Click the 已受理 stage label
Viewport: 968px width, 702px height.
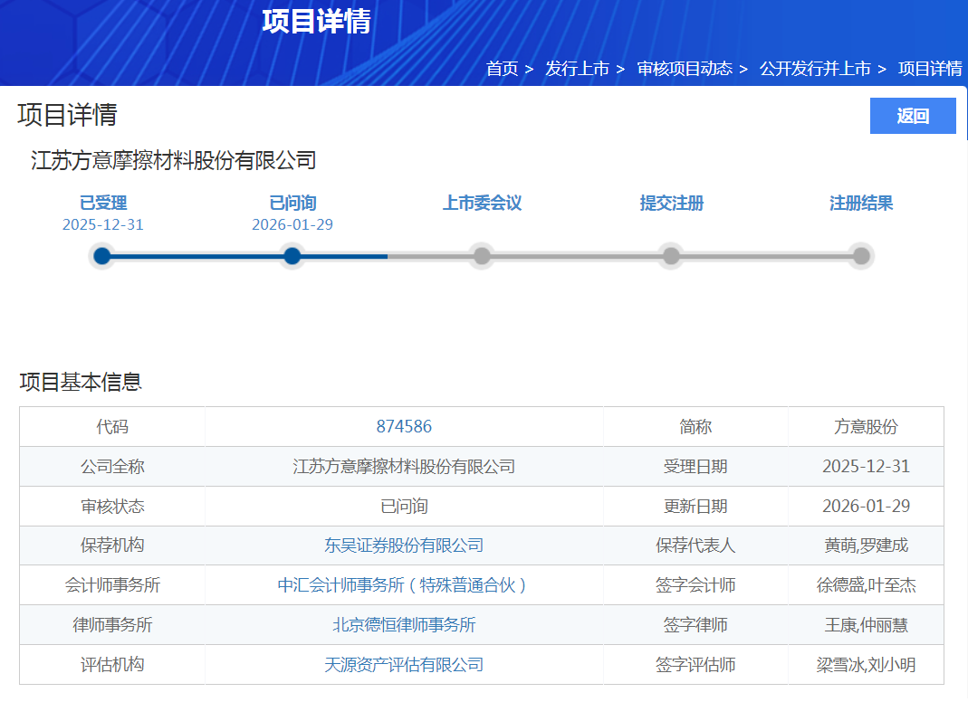tap(103, 203)
